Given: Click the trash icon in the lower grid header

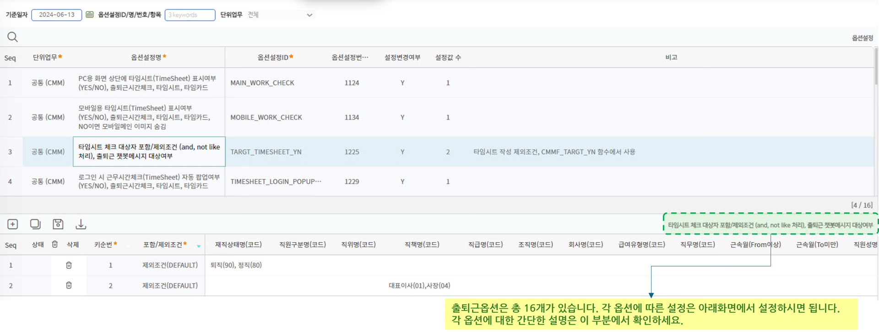Looking at the screenshot, I should point(55,245).
